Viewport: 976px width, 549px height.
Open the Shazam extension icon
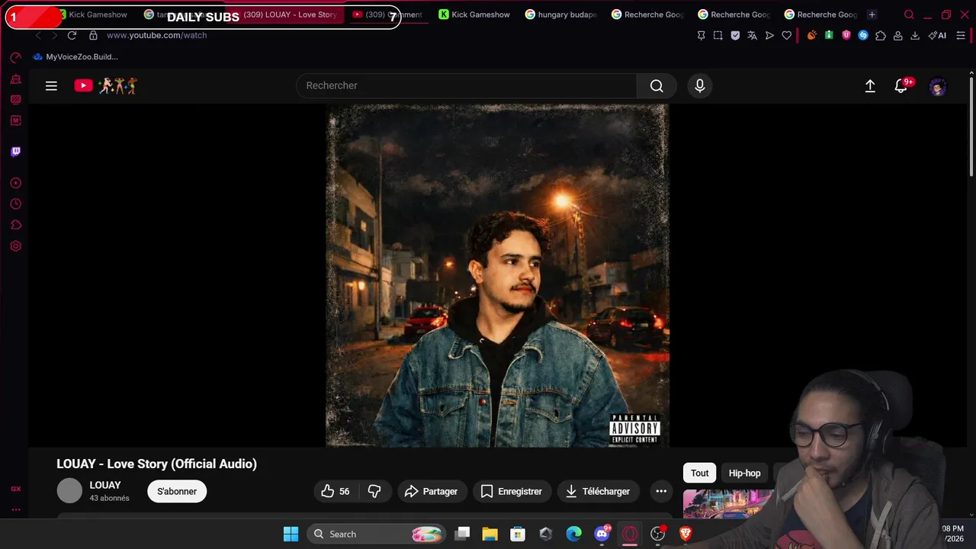click(863, 35)
